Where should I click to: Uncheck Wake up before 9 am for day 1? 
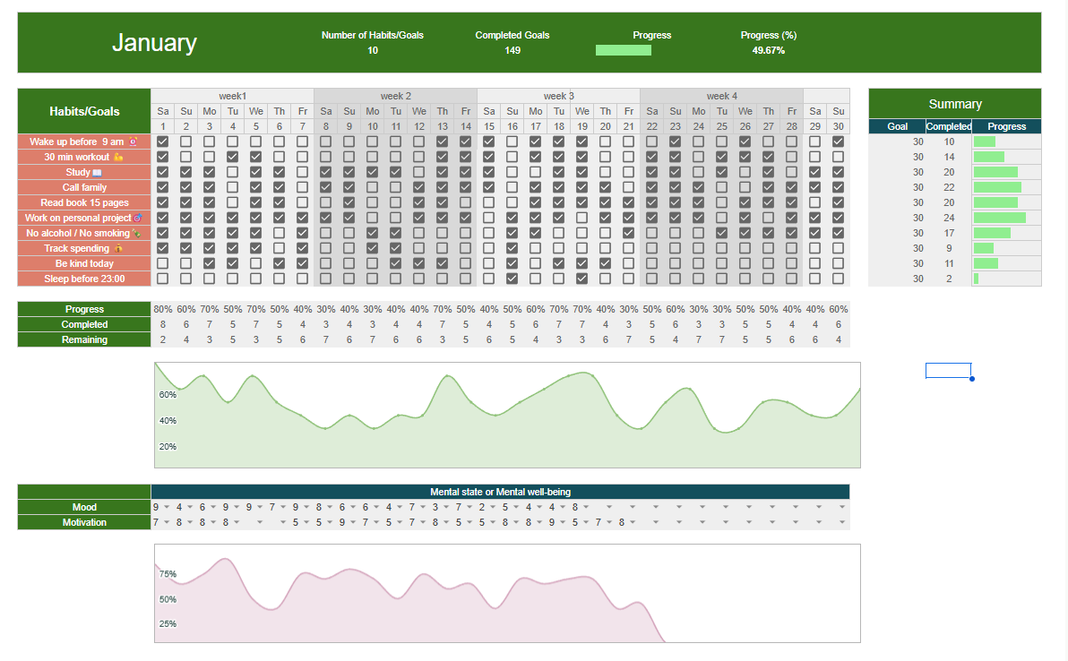[162, 142]
